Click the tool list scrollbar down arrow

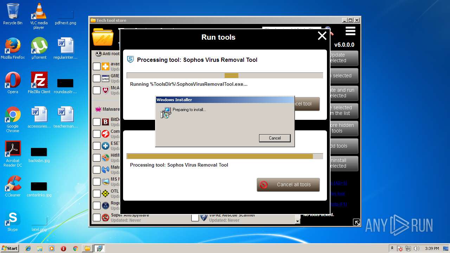[298, 221]
